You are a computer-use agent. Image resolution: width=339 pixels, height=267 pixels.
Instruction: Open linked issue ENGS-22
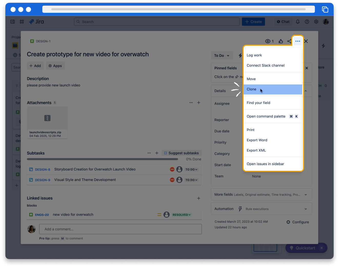42,215
